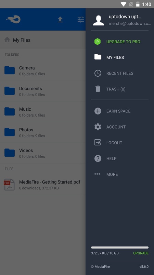Viewport: 154px width, 275px height.
Task: Open ACCOUNT settings entry
Action: tap(116, 127)
